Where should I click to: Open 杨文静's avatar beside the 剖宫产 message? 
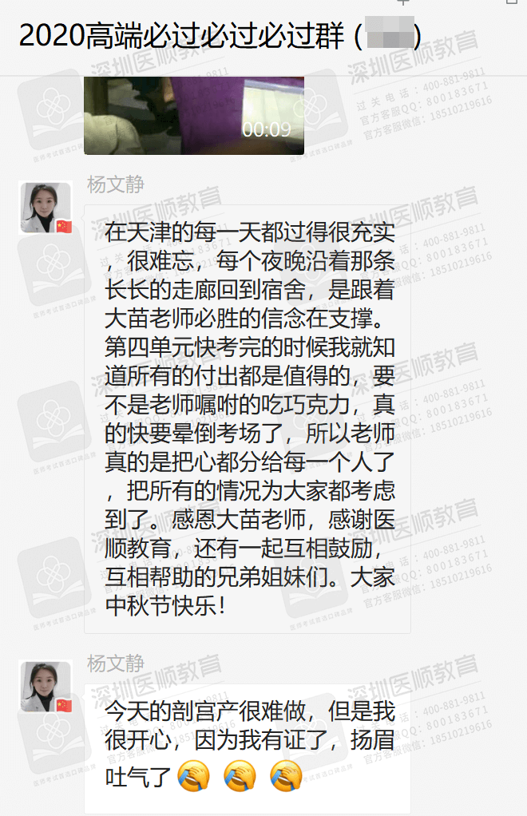pos(46,687)
